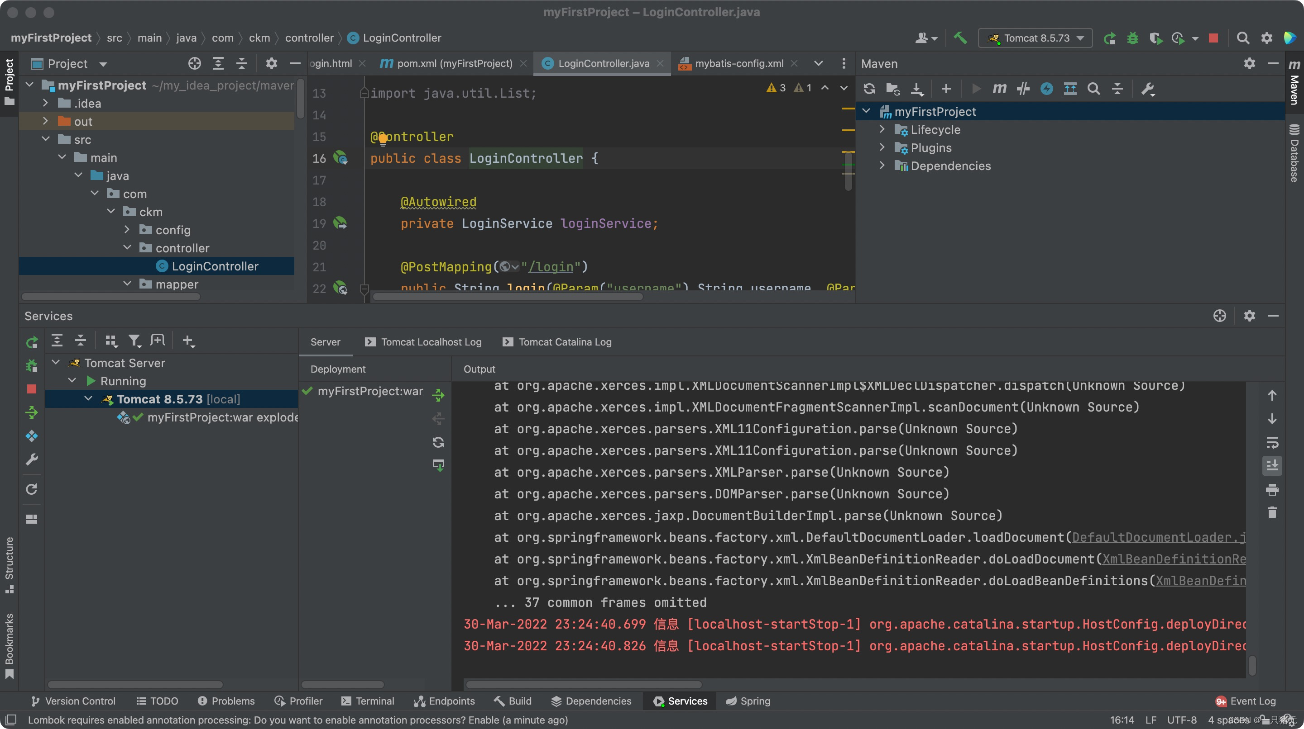The width and height of the screenshot is (1304, 729).
Task: Scroll down in Tomcat Catalina Log output
Action: tap(1272, 418)
